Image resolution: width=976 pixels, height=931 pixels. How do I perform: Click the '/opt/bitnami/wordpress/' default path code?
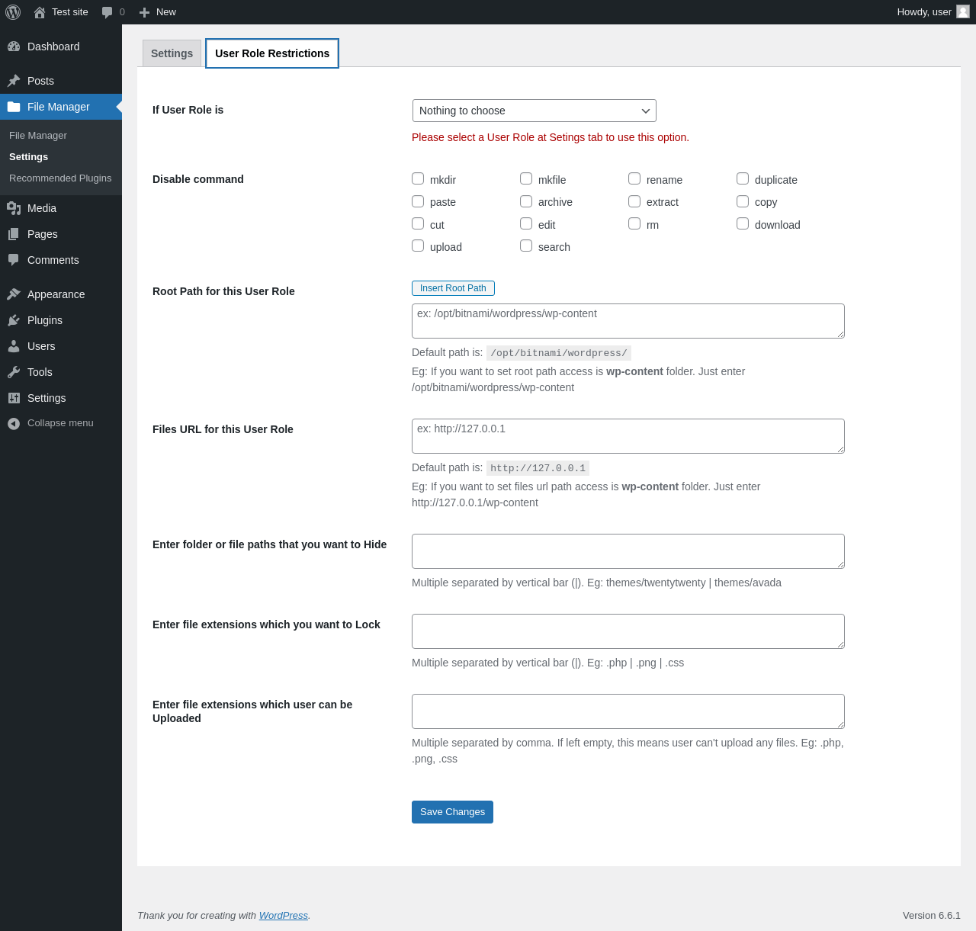click(x=559, y=353)
